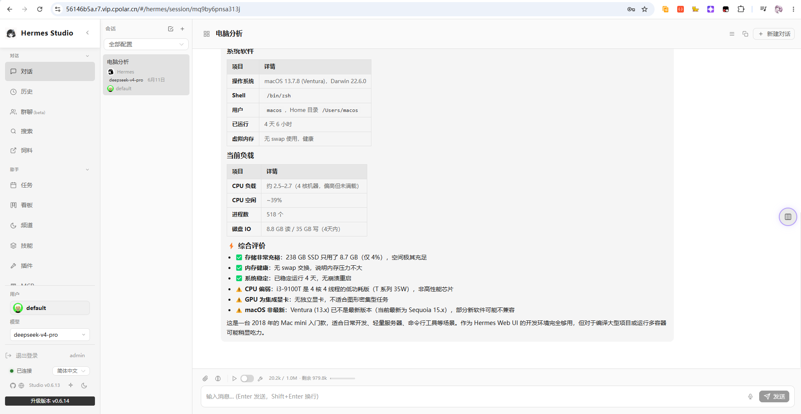This screenshot has width=801, height=414.
Task: Open the media control icon in Chrome toolbar
Action: click(763, 9)
